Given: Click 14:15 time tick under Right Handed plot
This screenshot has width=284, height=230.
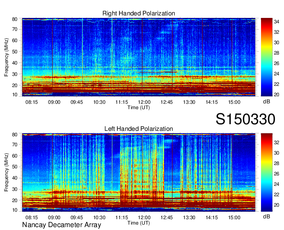Looking at the screenshot, I should click(x=212, y=102).
